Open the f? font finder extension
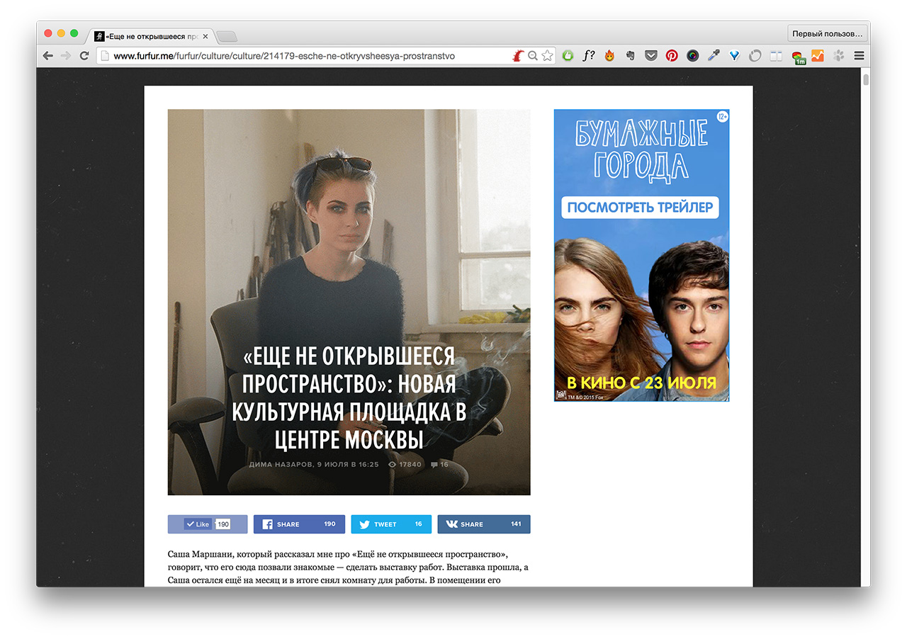Viewport: 907px width, 639px height. (x=589, y=55)
